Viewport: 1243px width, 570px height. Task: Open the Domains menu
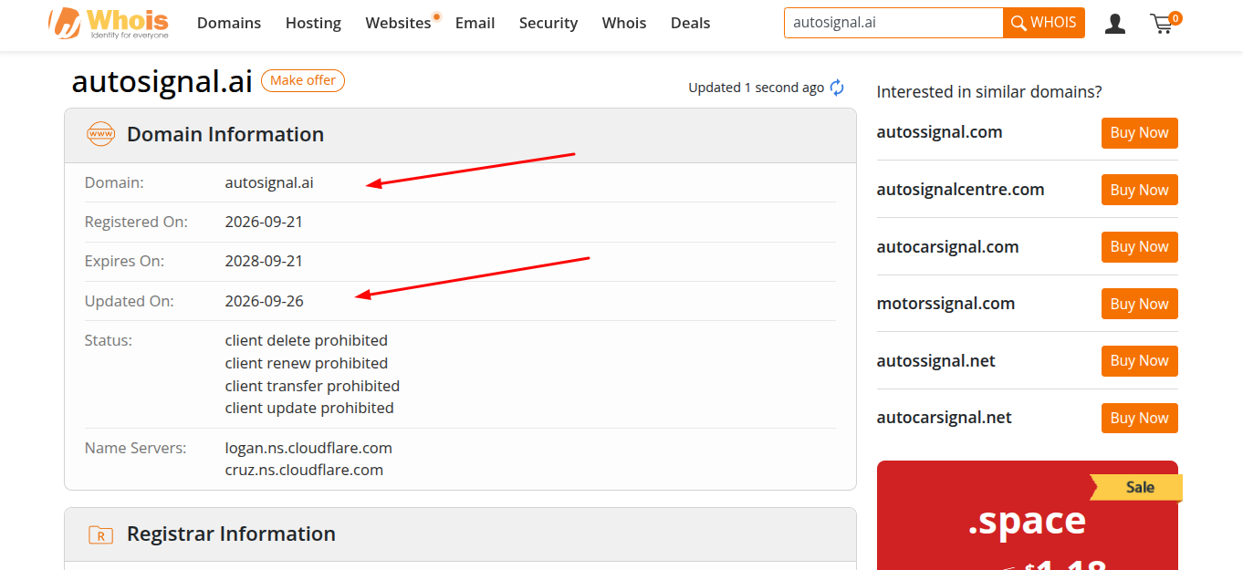[229, 23]
